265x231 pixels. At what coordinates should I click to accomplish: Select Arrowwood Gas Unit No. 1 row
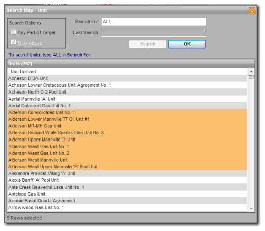[x=127, y=207]
